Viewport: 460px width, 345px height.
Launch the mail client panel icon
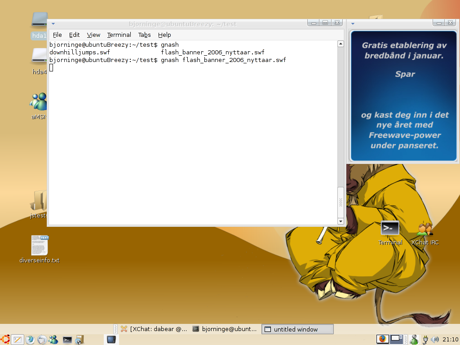(x=42, y=340)
